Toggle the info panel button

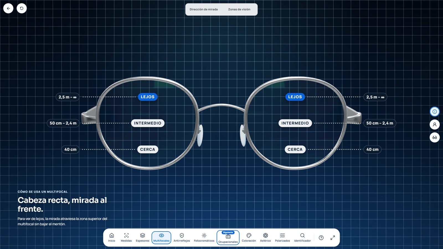coord(435,111)
